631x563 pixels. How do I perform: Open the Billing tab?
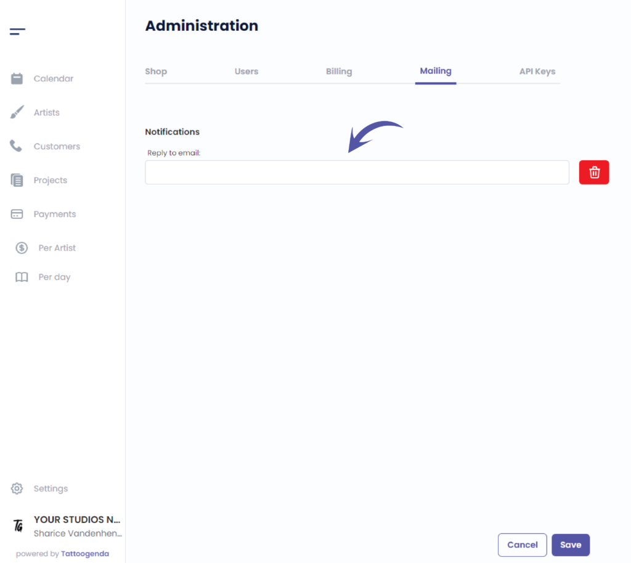(x=339, y=72)
